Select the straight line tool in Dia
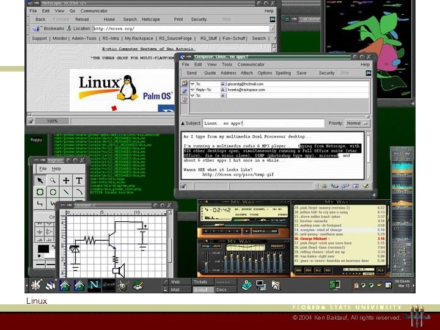The height and width of the screenshot is (330, 440). point(66,192)
